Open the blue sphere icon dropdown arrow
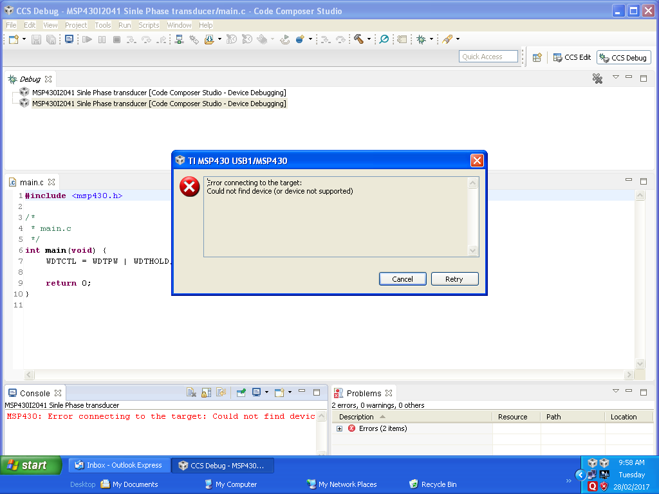Viewport: 659px width, 494px height. (310, 39)
